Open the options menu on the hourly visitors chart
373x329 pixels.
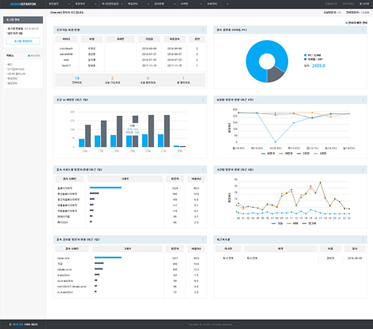point(364,169)
